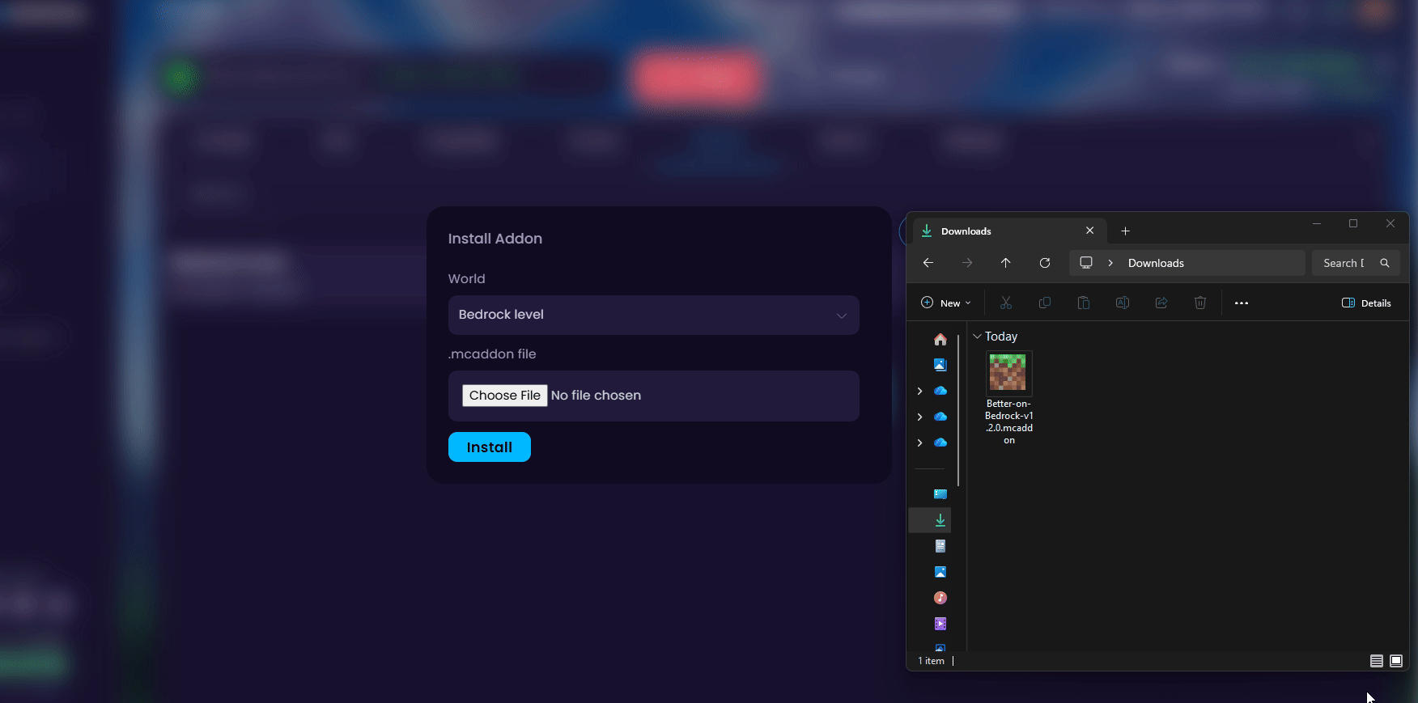1418x703 pixels.
Task: Click the Choose File button
Action: click(x=504, y=396)
